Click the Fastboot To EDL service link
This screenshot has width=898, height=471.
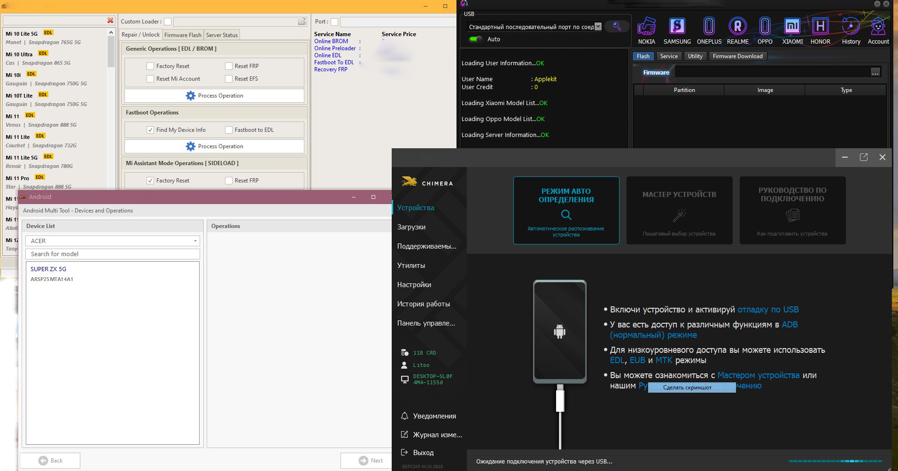click(334, 62)
